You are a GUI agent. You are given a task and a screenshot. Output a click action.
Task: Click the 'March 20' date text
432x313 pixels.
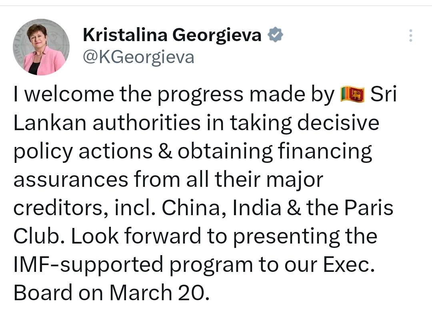[157, 292]
